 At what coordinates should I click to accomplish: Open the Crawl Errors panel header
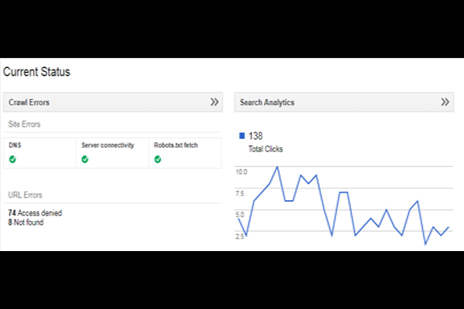pos(29,101)
